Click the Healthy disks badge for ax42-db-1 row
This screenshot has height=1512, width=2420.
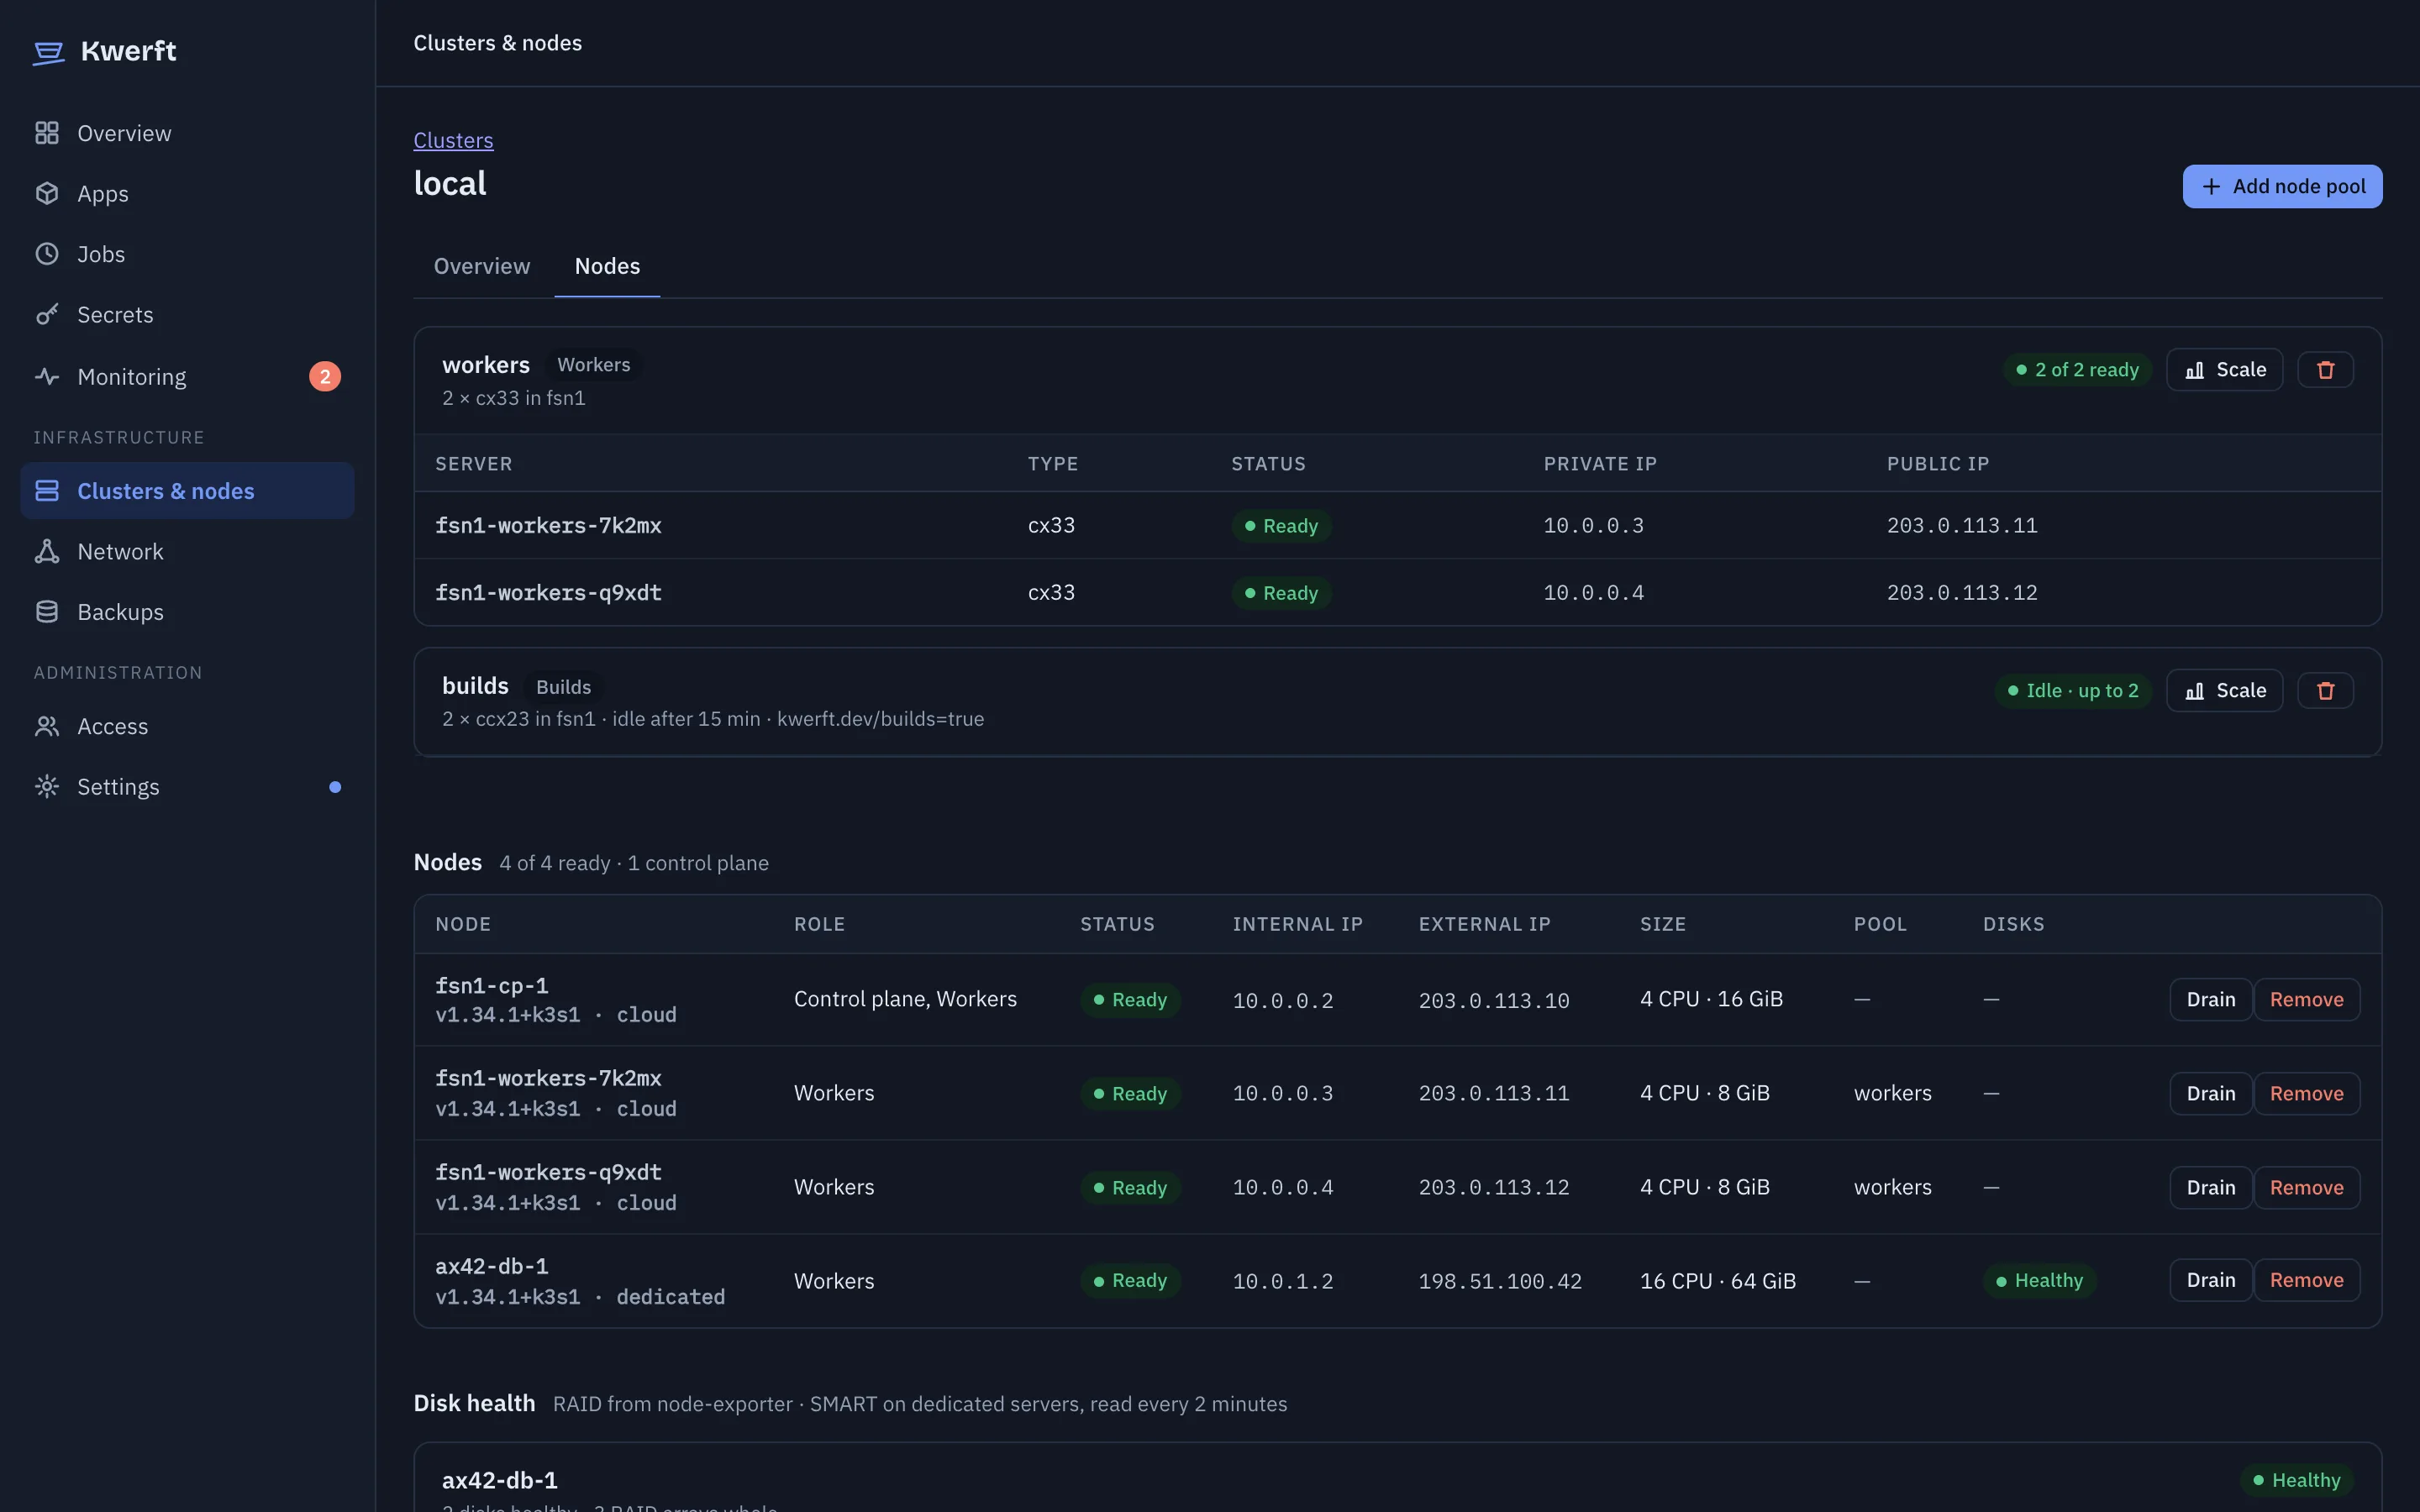(2039, 1281)
